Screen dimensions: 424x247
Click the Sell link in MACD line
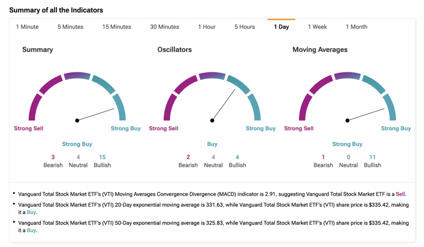pos(400,194)
